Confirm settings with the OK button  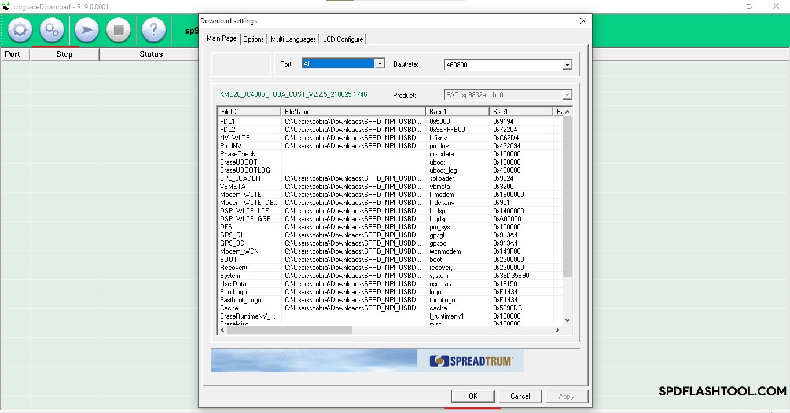[473, 396]
